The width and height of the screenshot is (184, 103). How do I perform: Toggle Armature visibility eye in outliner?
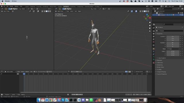click(180, 15)
